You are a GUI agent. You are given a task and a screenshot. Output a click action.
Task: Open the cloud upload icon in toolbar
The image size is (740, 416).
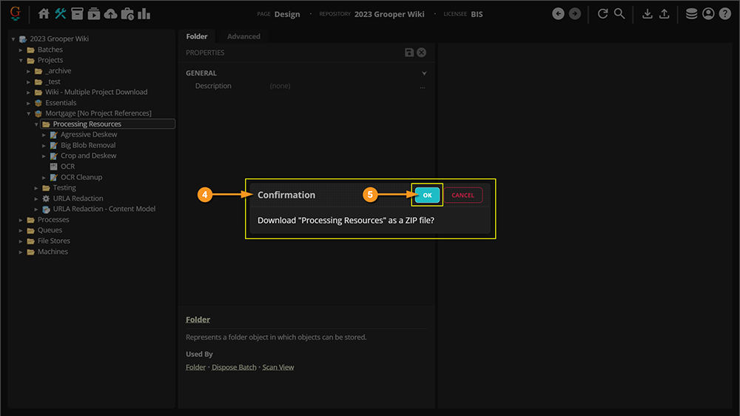click(110, 13)
